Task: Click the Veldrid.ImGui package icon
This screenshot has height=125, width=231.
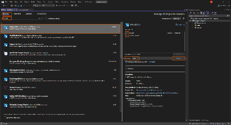Action: (x=6, y=36)
